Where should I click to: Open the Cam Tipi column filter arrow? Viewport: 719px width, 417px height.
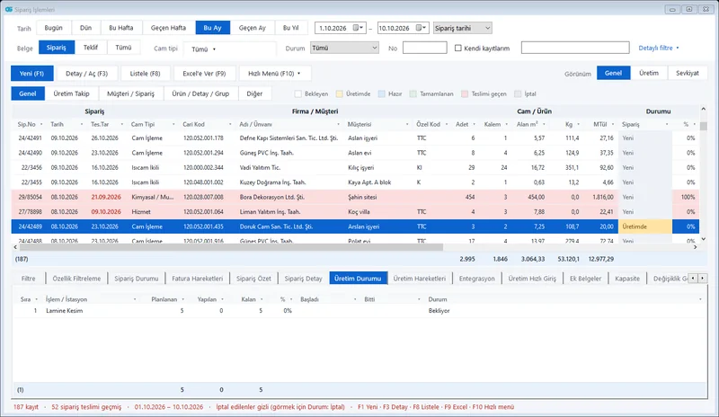(x=173, y=124)
